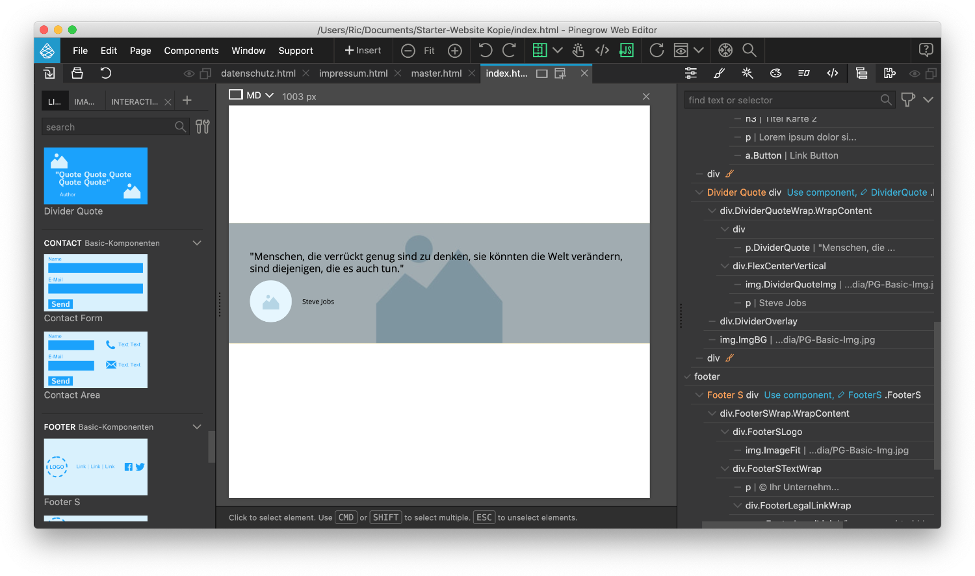Open the Components menu
Image resolution: width=975 pixels, height=576 pixels.
(x=191, y=50)
